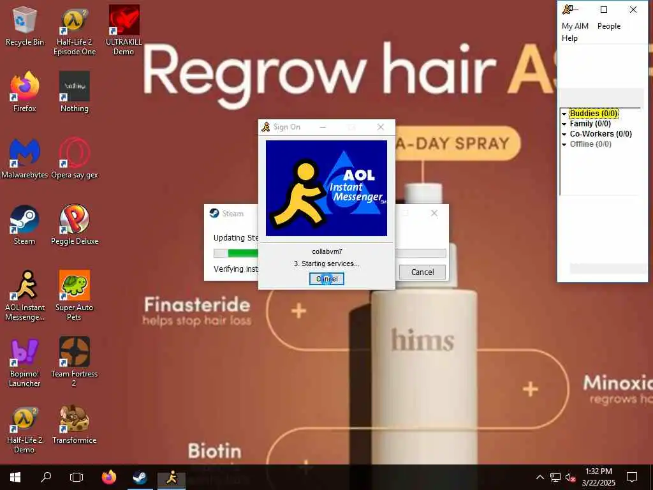Select the Half-Life 2 Episode One shortcut
The width and height of the screenshot is (653, 490).
[x=75, y=32]
